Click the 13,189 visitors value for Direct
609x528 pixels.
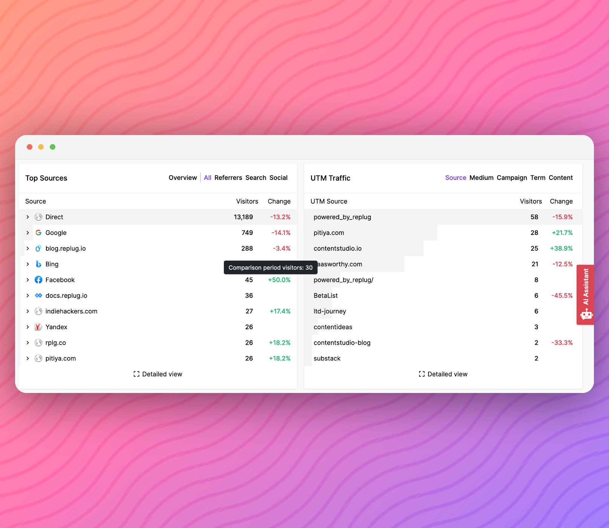[x=243, y=217]
